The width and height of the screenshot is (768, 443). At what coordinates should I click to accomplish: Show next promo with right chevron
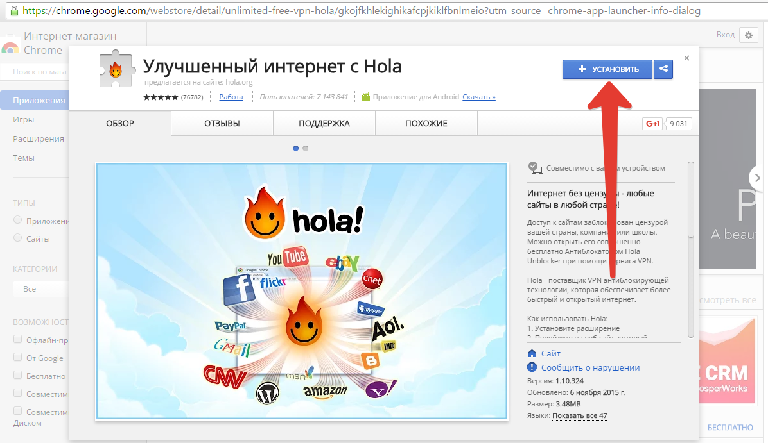pos(758,178)
